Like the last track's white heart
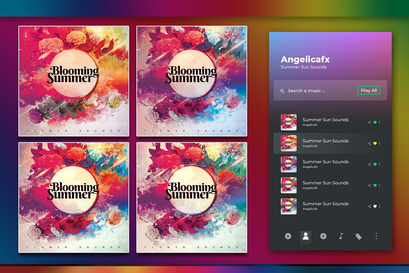Screen dimensions: 409x273 [x=375, y=206]
